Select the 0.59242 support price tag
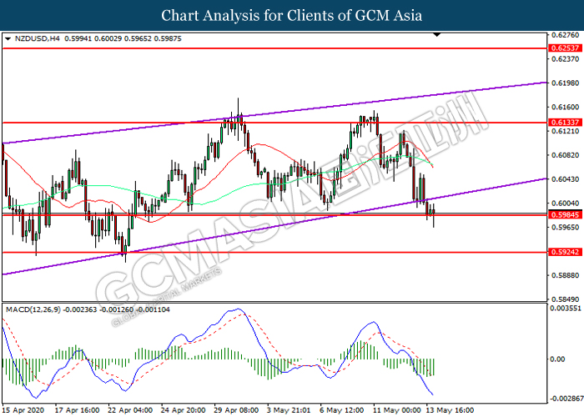Screen dimensions: 584x417 (x=566, y=251)
